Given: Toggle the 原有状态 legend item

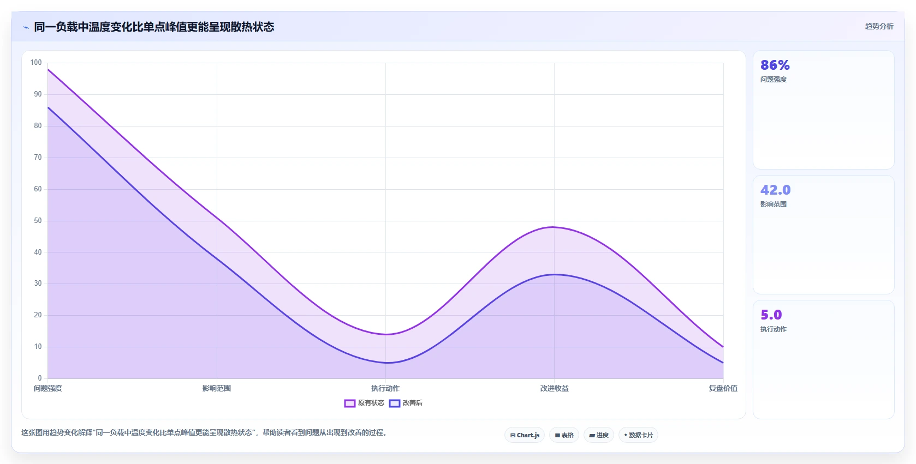Looking at the screenshot, I should (364, 403).
